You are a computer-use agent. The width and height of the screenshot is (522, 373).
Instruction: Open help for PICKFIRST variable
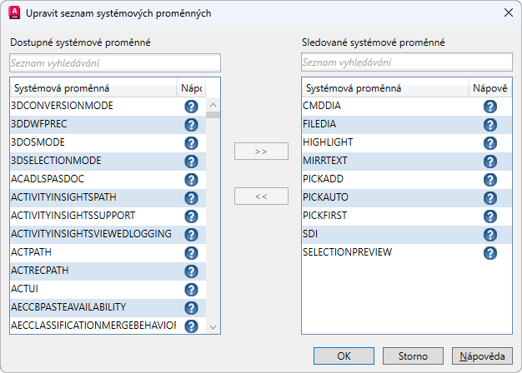tap(490, 216)
